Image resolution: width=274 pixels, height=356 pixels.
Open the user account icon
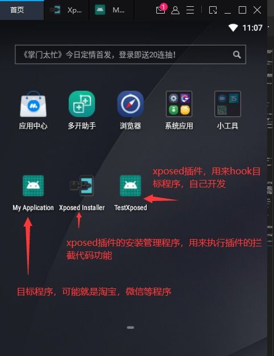pos(175,10)
